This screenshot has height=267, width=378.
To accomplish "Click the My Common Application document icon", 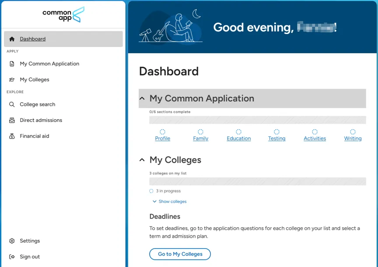I will point(12,64).
